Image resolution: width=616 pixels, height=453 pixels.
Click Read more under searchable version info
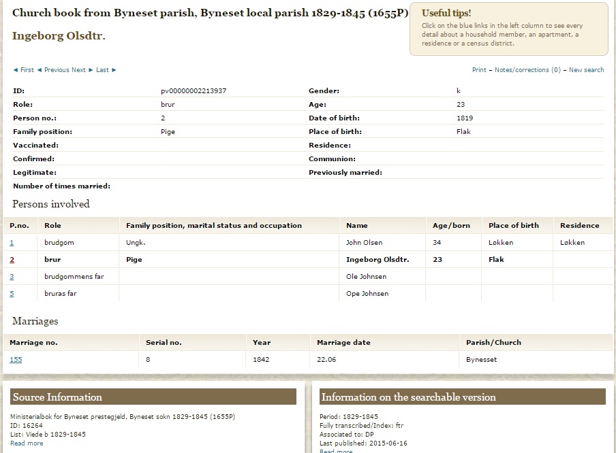tap(336, 451)
